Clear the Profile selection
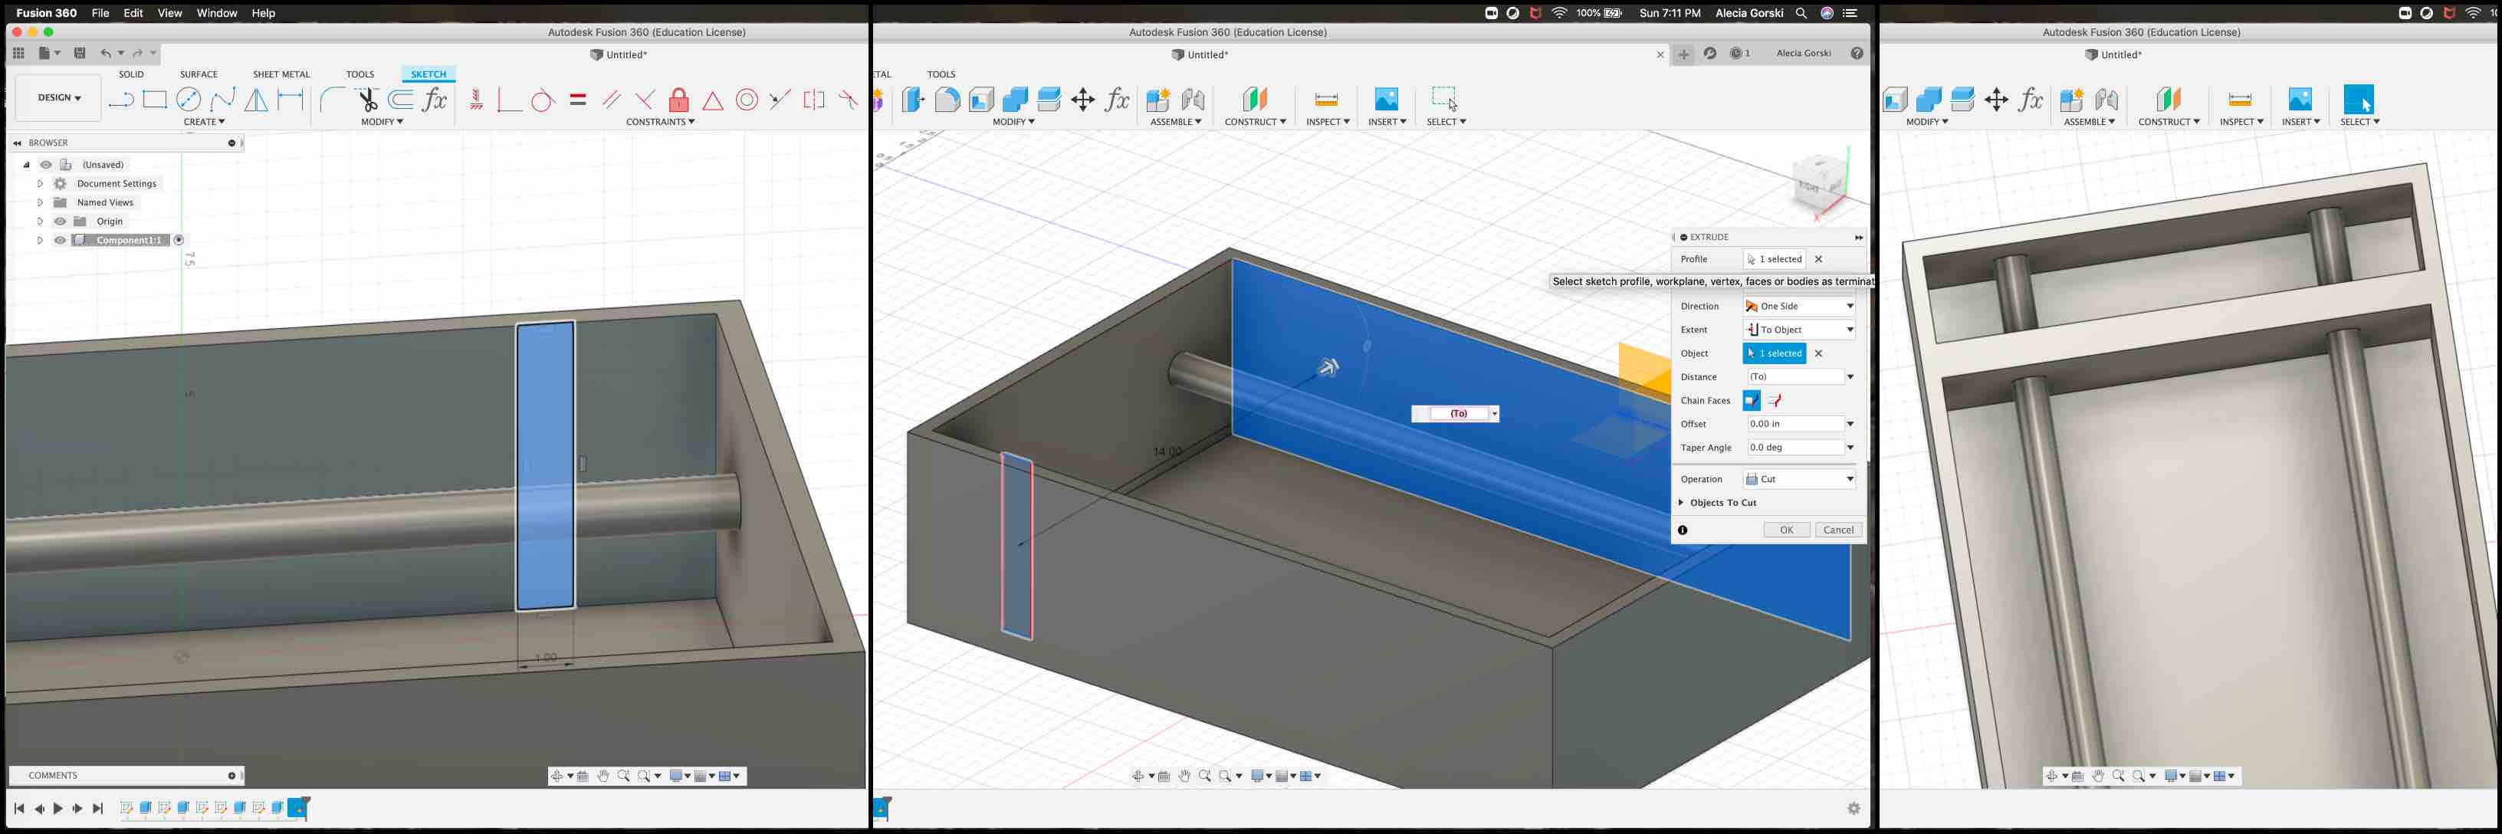Image resolution: width=2502 pixels, height=834 pixels. [1818, 259]
